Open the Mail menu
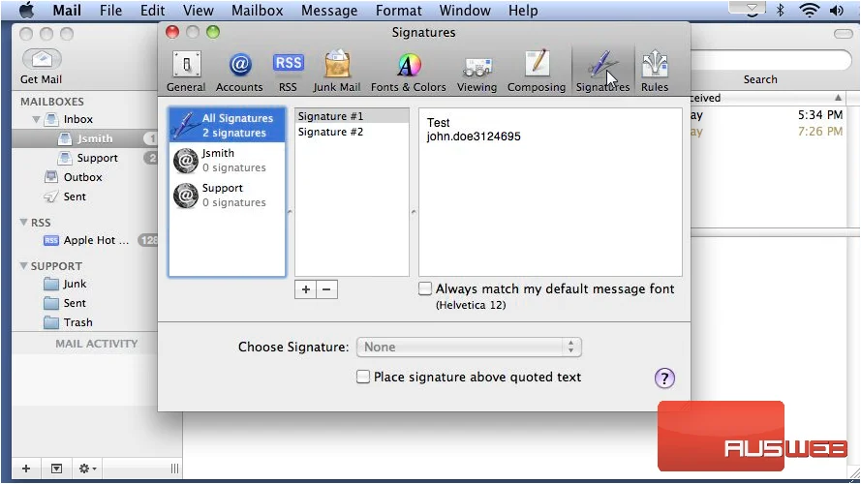861x484 pixels. [x=67, y=11]
